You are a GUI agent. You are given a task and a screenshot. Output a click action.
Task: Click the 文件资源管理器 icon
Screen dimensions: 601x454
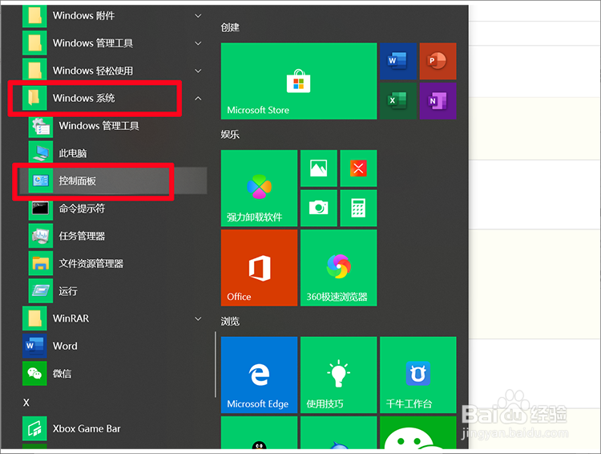(41, 263)
